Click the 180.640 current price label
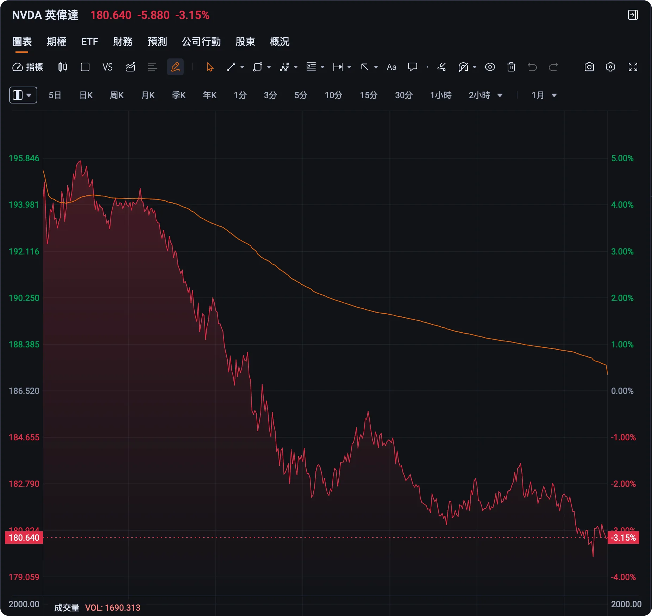The height and width of the screenshot is (616, 652). (24, 538)
